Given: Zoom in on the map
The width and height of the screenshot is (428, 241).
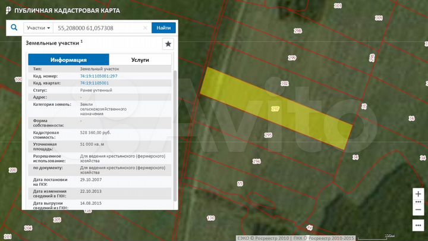Looking at the screenshot, I should [418, 194].
